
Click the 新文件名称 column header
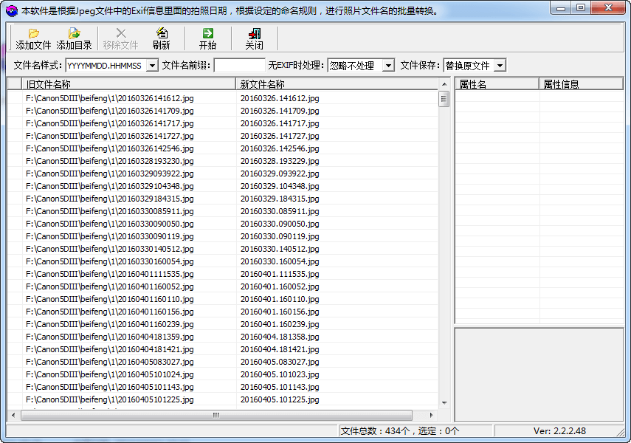[x=337, y=84]
